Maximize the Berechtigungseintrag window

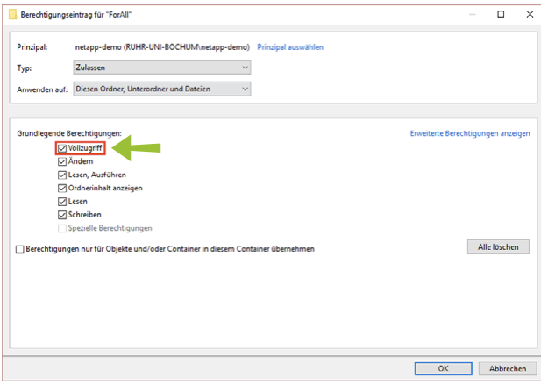pos(501,14)
